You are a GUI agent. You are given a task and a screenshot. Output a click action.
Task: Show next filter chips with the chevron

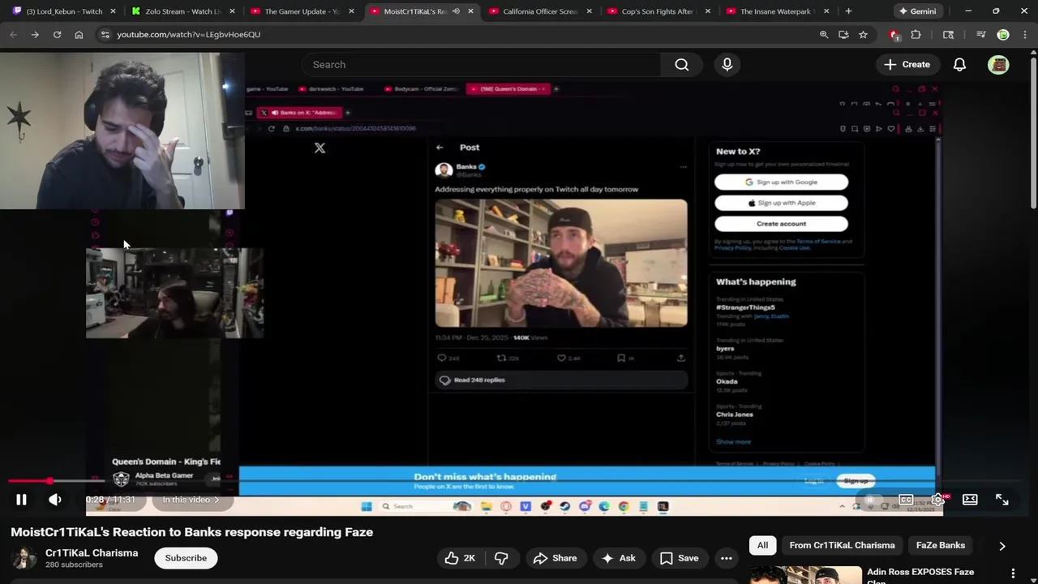point(1002,546)
